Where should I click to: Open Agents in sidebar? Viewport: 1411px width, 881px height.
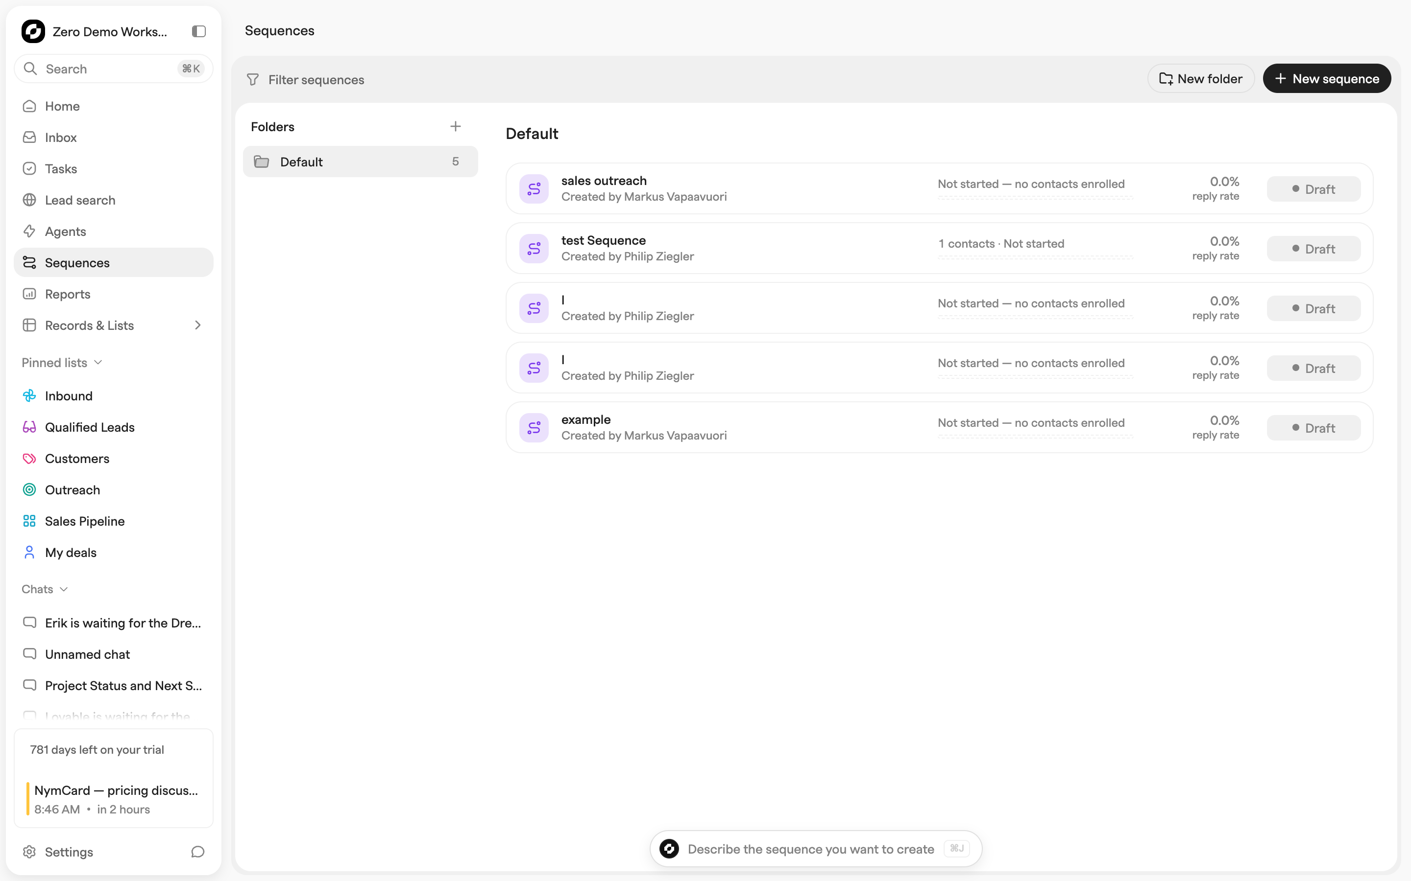click(x=114, y=232)
